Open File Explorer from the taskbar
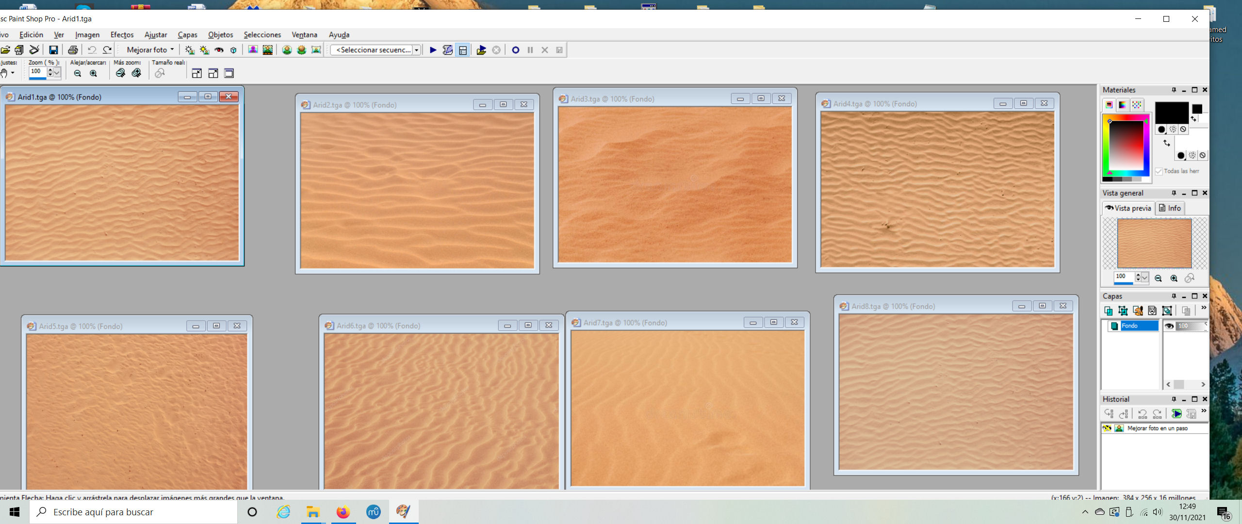 click(x=313, y=512)
